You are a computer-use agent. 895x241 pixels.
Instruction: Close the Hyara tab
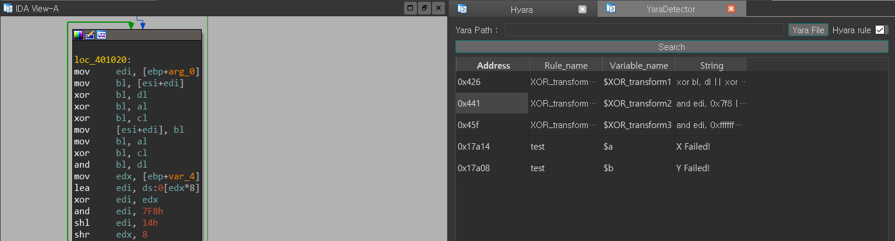coord(582,9)
